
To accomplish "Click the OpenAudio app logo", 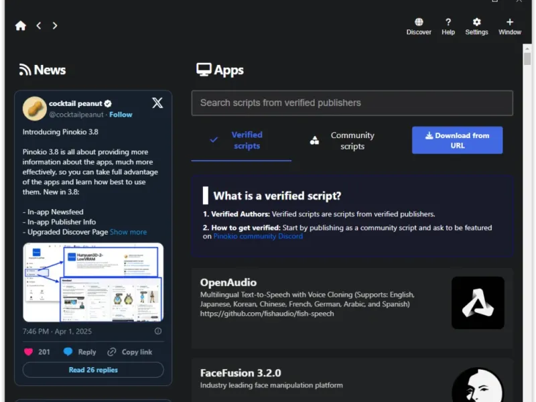I will click(x=478, y=303).
